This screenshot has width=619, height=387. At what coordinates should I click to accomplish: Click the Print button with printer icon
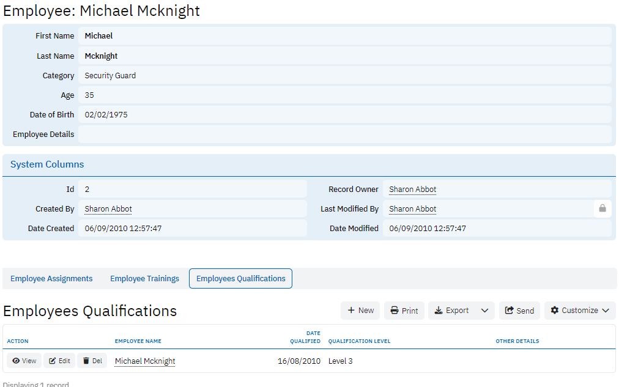pos(404,311)
